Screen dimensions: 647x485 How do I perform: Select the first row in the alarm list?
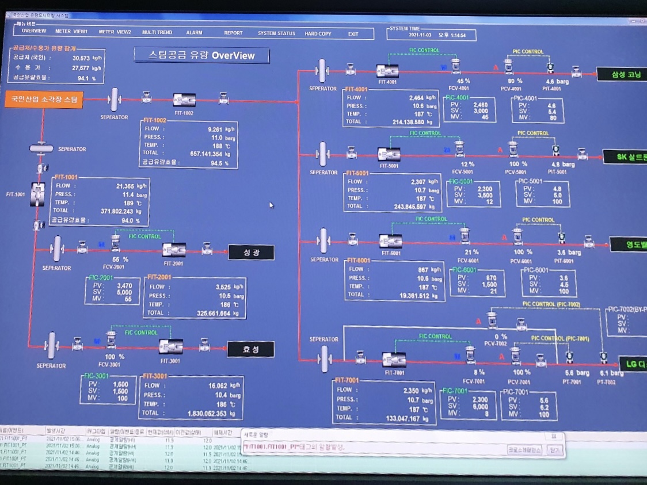tap(115, 440)
